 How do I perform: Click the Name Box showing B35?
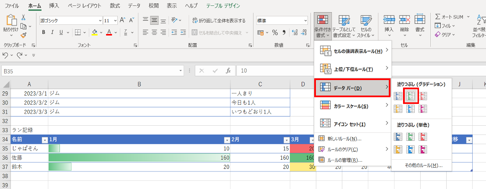[x=93, y=71]
